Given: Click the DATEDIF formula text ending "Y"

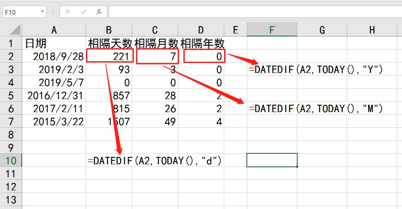Looking at the screenshot, I should tap(316, 70).
